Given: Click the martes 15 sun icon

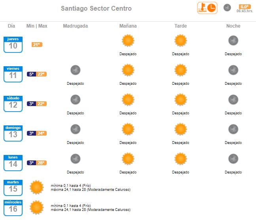Looking at the screenshot, I should [36, 187].
